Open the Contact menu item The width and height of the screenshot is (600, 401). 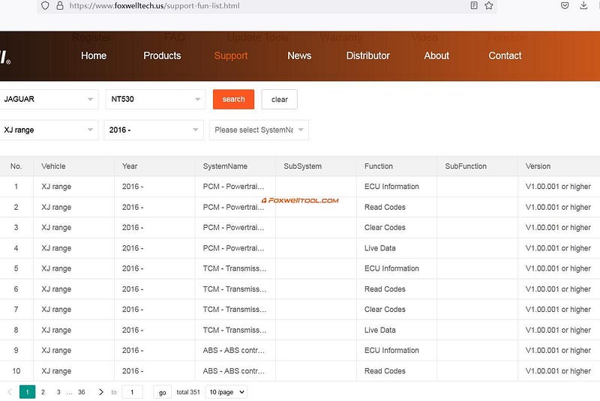click(x=505, y=55)
